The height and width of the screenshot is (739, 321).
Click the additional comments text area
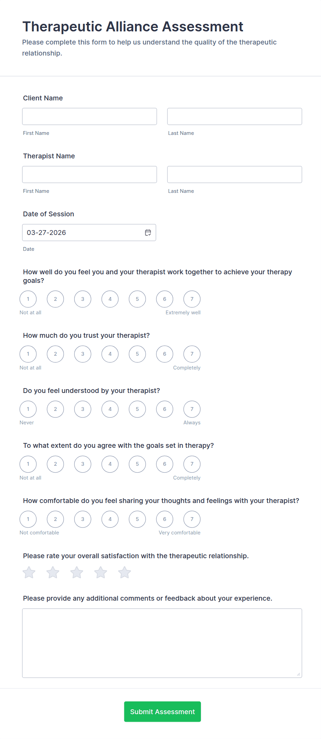162,643
